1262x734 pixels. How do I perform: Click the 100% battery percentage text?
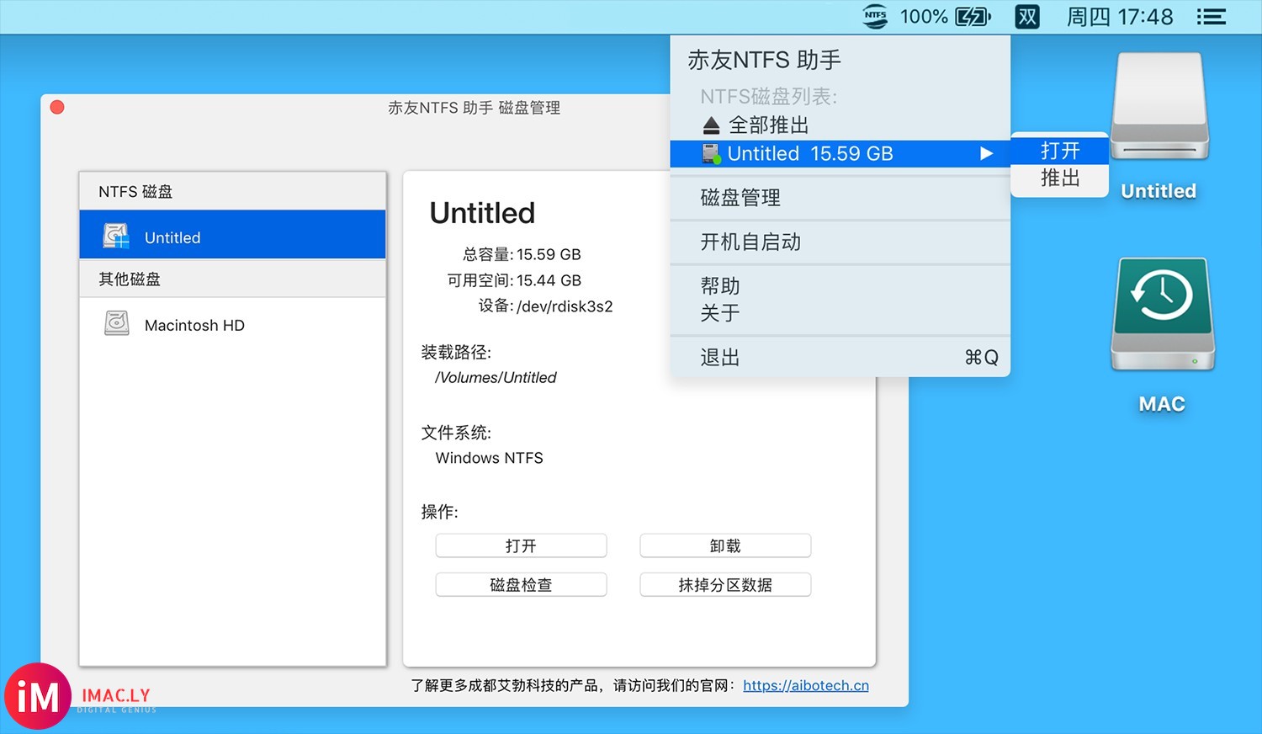point(924,17)
